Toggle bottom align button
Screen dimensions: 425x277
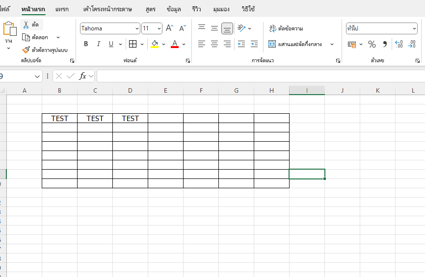tap(227, 28)
